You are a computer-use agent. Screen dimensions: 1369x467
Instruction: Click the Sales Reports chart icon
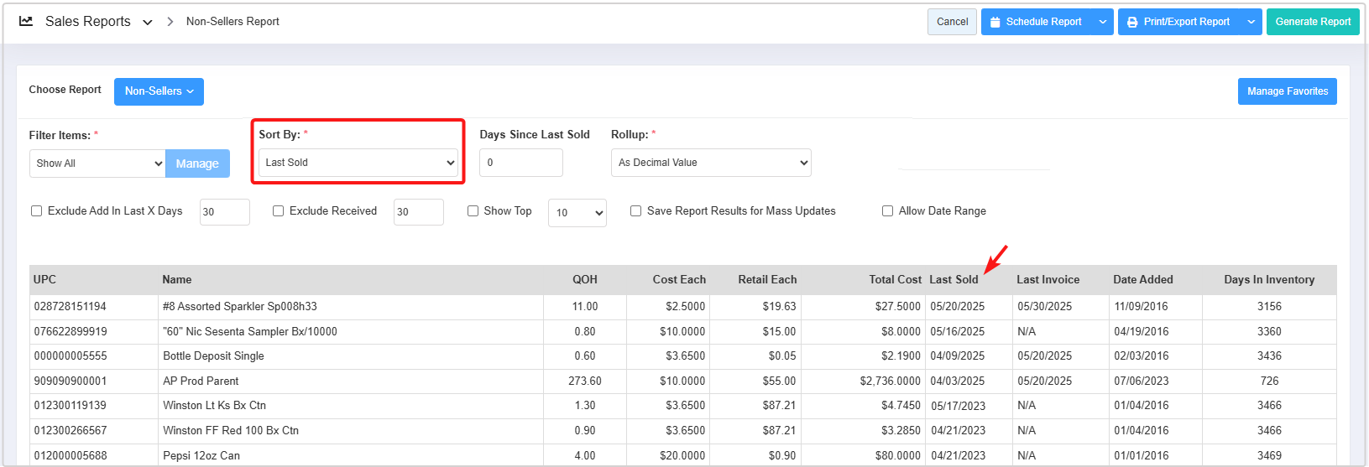click(x=26, y=22)
